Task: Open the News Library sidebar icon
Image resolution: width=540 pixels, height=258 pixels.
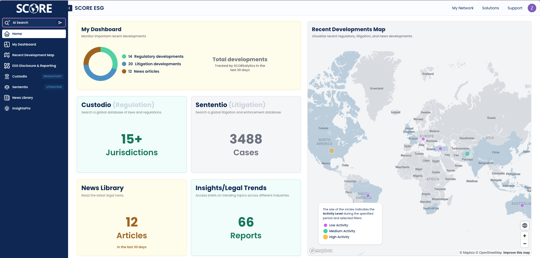Action: 7,98
